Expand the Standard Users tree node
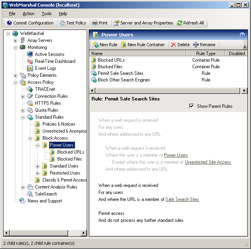This screenshot has width=251, height=249. click(x=38, y=166)
